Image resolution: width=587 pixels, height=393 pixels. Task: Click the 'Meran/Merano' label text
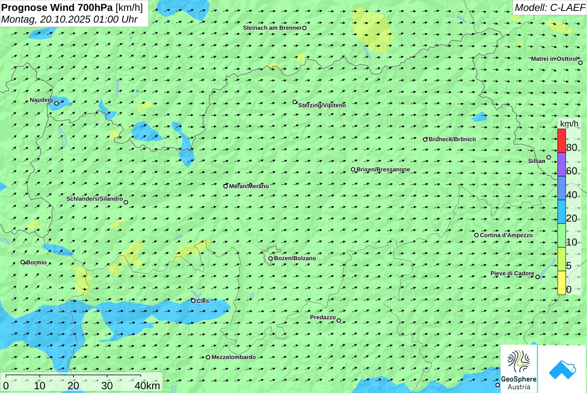coord(249,186)
